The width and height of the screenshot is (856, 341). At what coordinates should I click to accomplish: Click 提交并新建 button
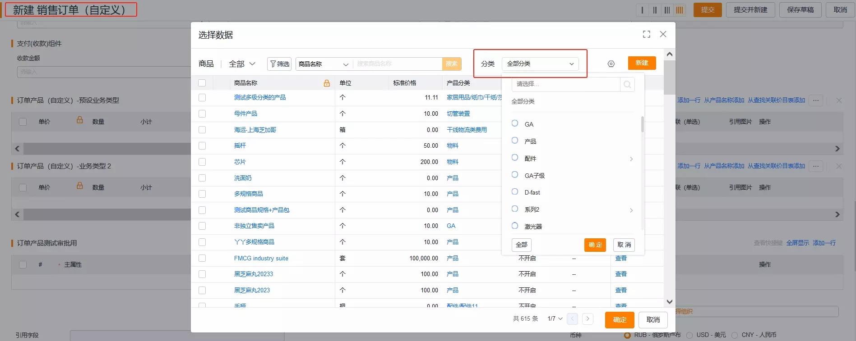pos(750,10)
